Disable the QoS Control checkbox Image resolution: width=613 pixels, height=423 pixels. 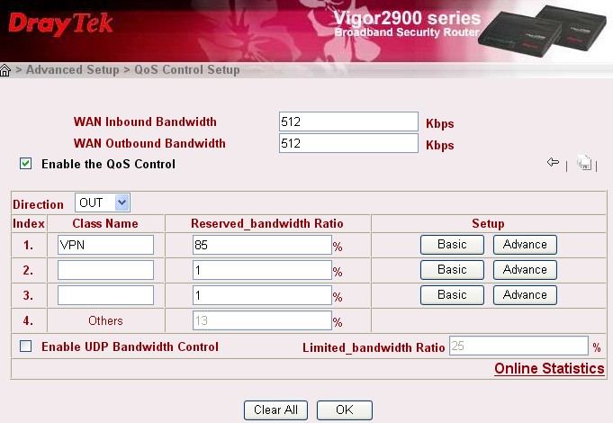point(26,164)
